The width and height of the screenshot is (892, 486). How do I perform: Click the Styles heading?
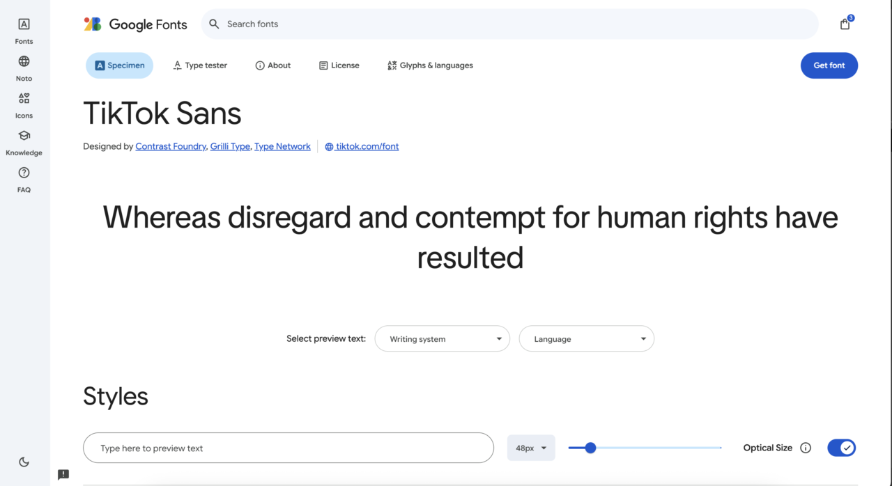click(116, 396)
